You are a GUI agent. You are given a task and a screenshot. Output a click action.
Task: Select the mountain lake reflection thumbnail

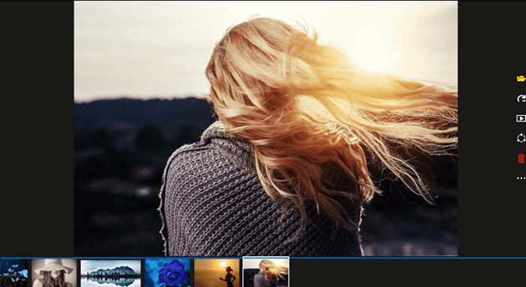(x=110, y=273)
